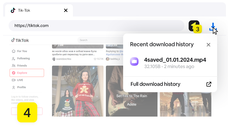
Task: Open Full download history
Action: [x=155, y=84]
